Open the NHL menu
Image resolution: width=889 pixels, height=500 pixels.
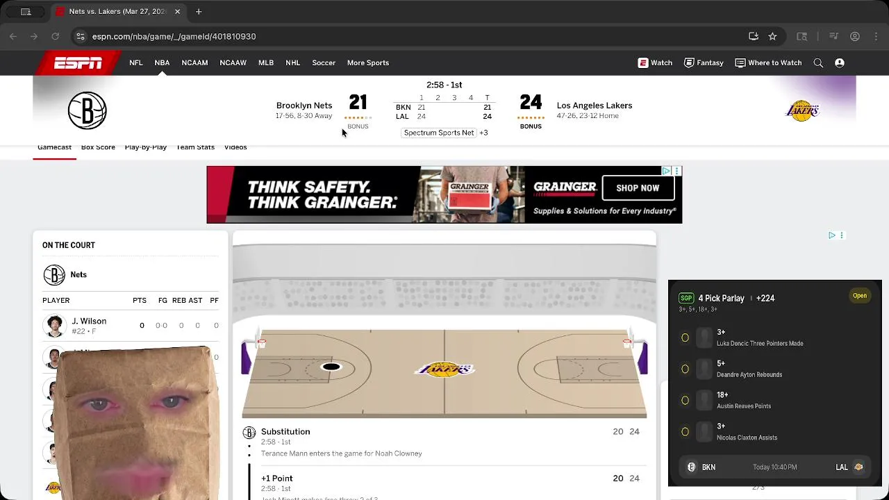292,62
